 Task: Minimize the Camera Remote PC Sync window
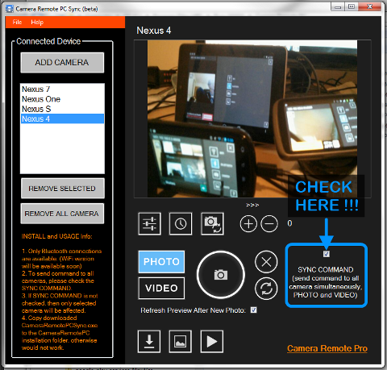(339, 6)
